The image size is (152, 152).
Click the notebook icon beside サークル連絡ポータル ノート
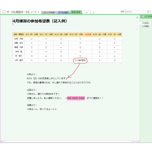(x=4, y=12)
